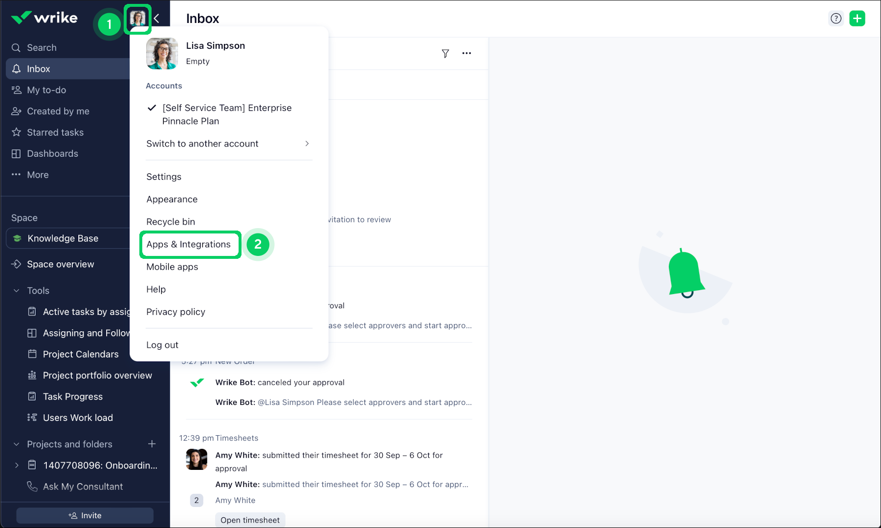The width and height of the screenshot is (881, 528).
Task: Click the Invite button
Action: point(84,515)
